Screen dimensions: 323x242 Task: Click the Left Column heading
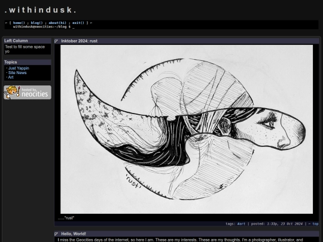[x=16, y=41]
